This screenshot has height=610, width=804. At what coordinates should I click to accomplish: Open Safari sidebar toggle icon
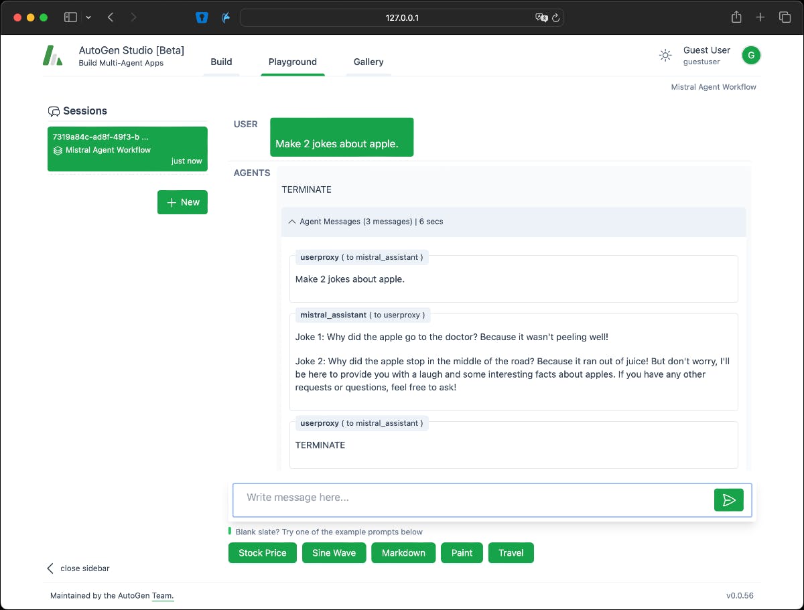click(70, 17)
